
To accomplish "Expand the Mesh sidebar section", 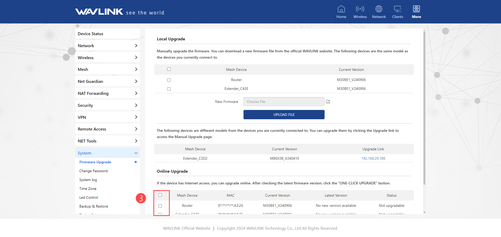I will tap(107, 69).
